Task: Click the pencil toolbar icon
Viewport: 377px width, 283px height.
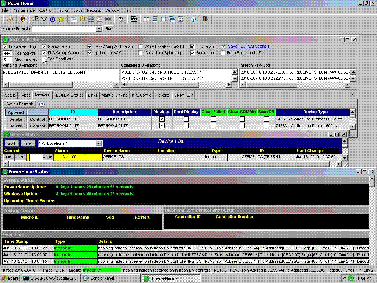Action: tap(44, 19)
